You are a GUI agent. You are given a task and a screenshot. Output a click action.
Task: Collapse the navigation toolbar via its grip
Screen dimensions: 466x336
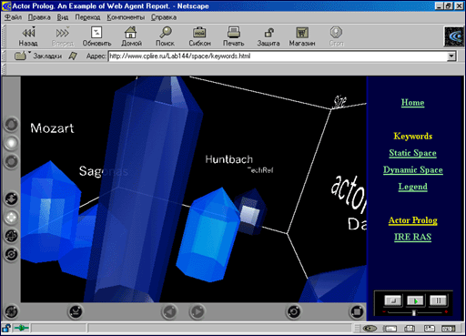click(x=4, y=36)
